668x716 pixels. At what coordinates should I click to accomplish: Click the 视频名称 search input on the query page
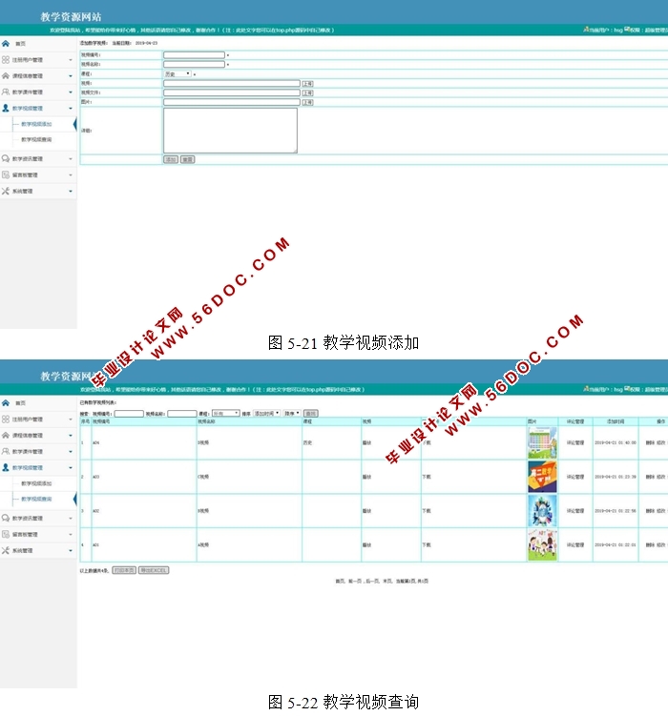[182, 413]
